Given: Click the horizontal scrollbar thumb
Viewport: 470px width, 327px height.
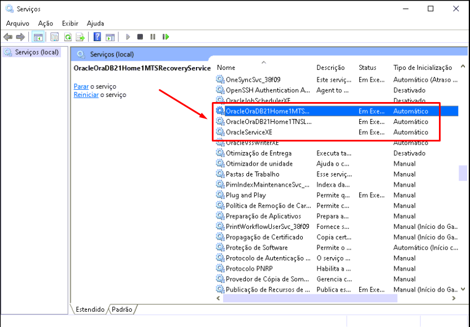Looking at the screenshot, I should pyautogui.click(x=310, y=298).
